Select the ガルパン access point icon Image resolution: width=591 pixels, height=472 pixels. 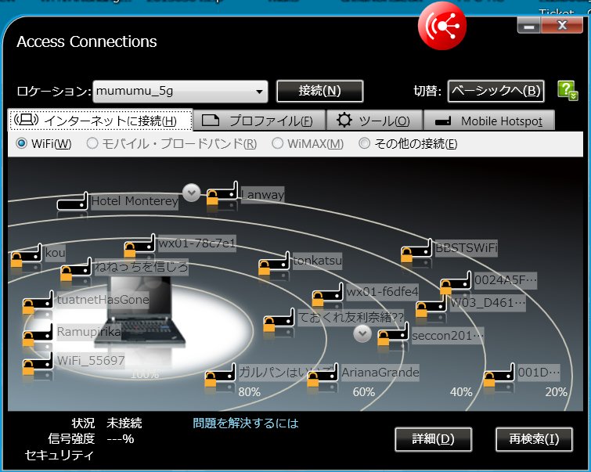(221, 375)
